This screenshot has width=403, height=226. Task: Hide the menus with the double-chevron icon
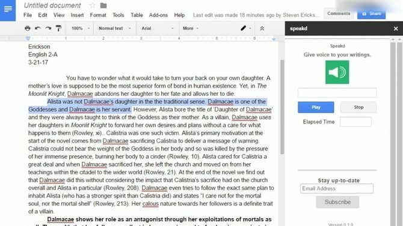(262, 28)
